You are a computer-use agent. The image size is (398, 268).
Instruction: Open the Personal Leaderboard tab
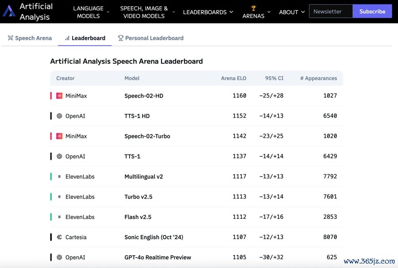[x=150, y=38]
